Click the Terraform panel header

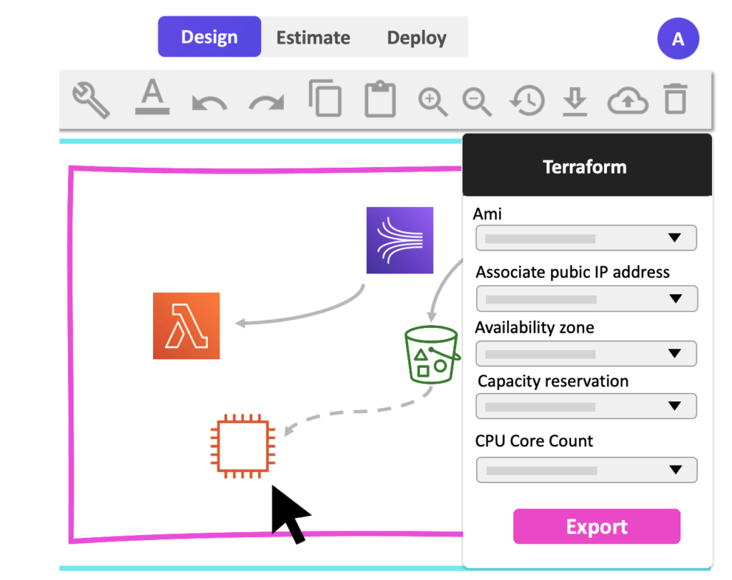[587, 165]
